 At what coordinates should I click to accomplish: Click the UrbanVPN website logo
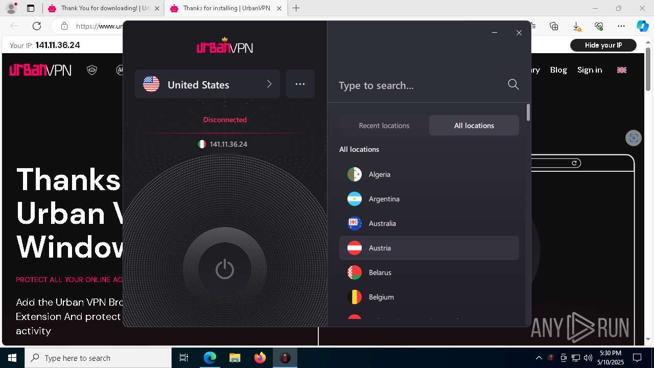pos(40,70)
